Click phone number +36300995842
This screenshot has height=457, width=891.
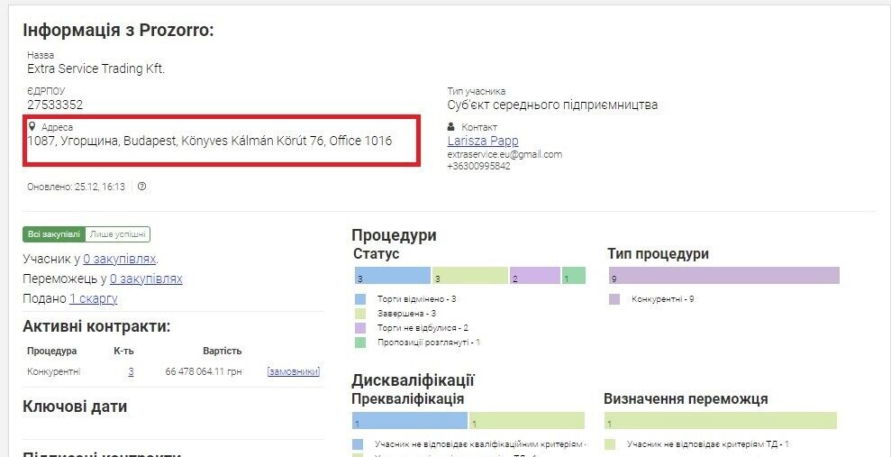click(x=478, y=167)
